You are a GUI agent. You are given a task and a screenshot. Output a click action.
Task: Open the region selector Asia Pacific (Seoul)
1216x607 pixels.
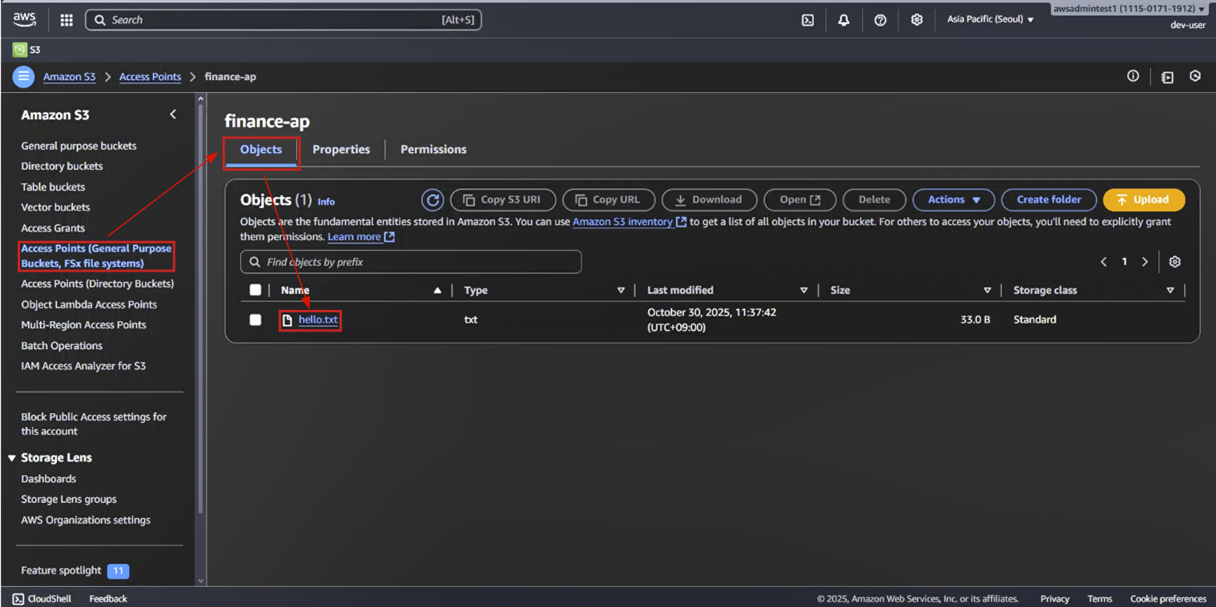[990, 19]
